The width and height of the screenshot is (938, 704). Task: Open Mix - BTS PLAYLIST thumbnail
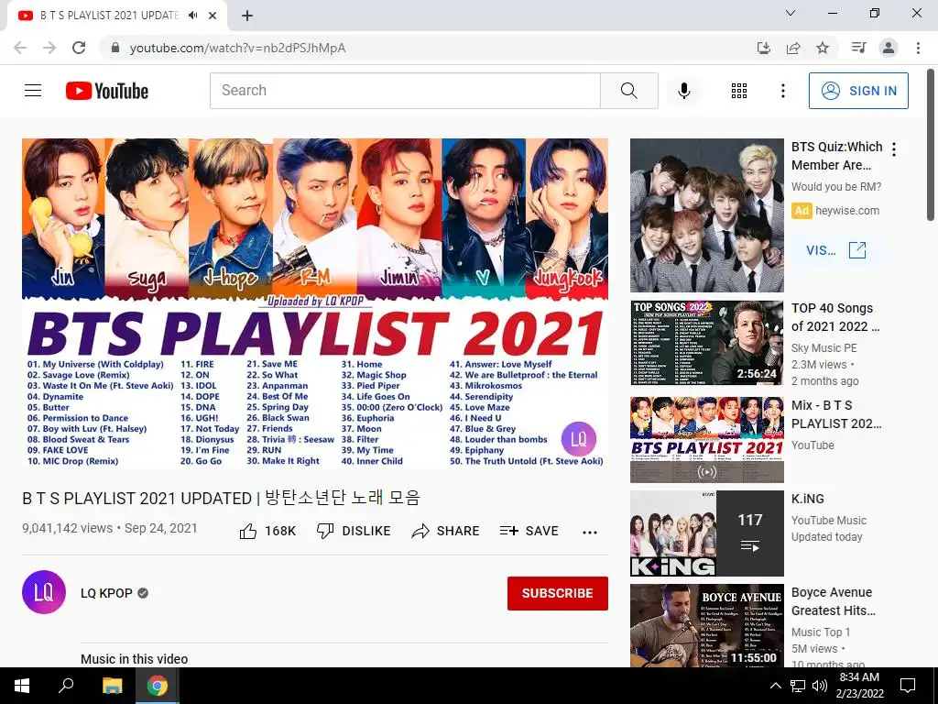coord(706,439)
